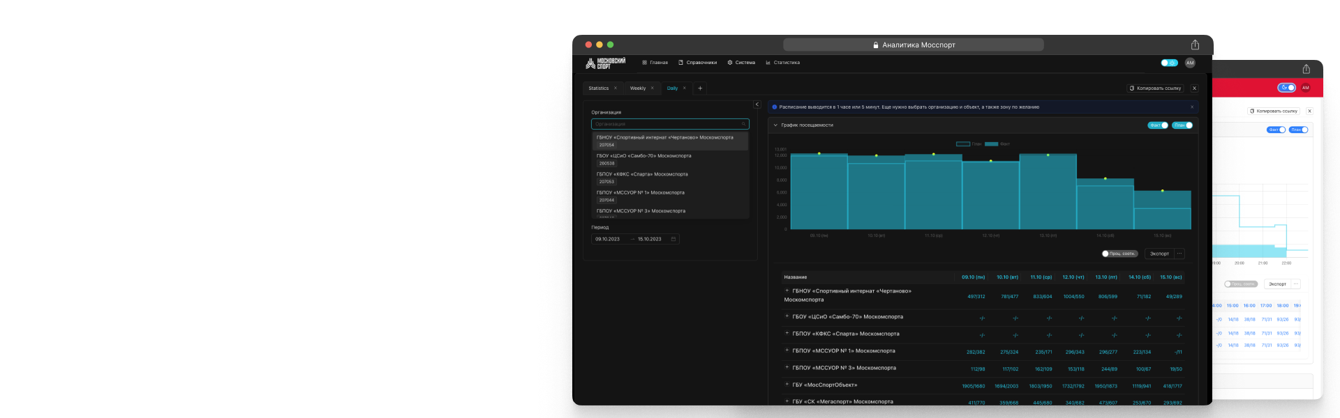The height and width of the screenshot is (418, 1340).
Task: Switch to the Statistics tab
Action: [598, 88]
